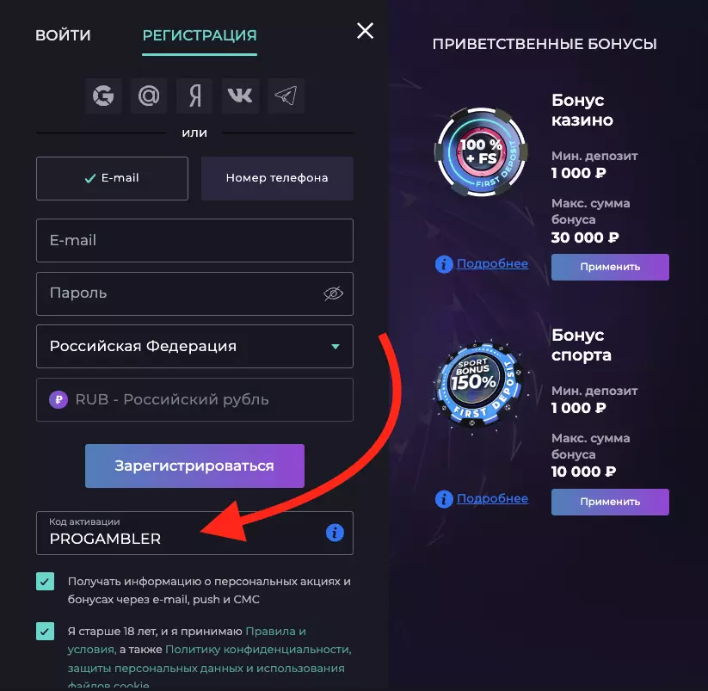Close the registration dialog
Viewport: 708px width, 691px height.
(366, 32)
